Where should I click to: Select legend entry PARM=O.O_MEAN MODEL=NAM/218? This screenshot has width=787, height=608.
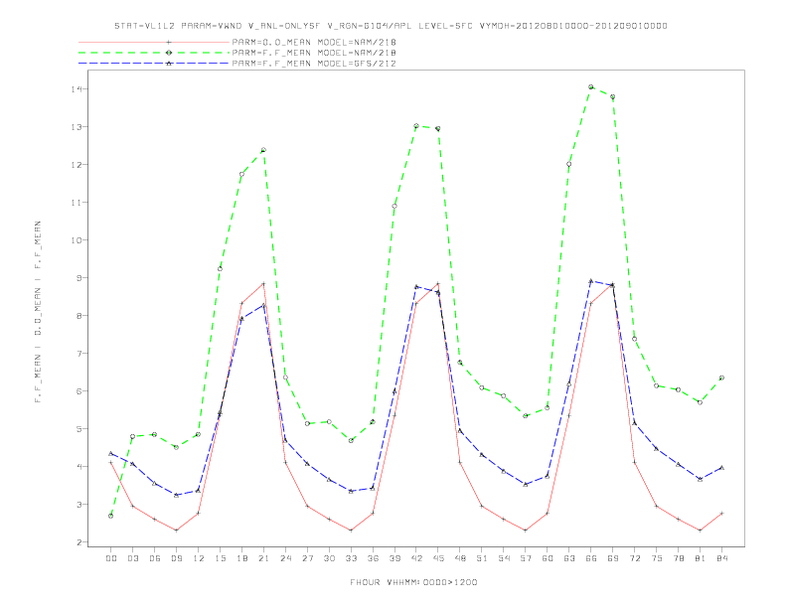pyautogui.click(x=314, y=42)
